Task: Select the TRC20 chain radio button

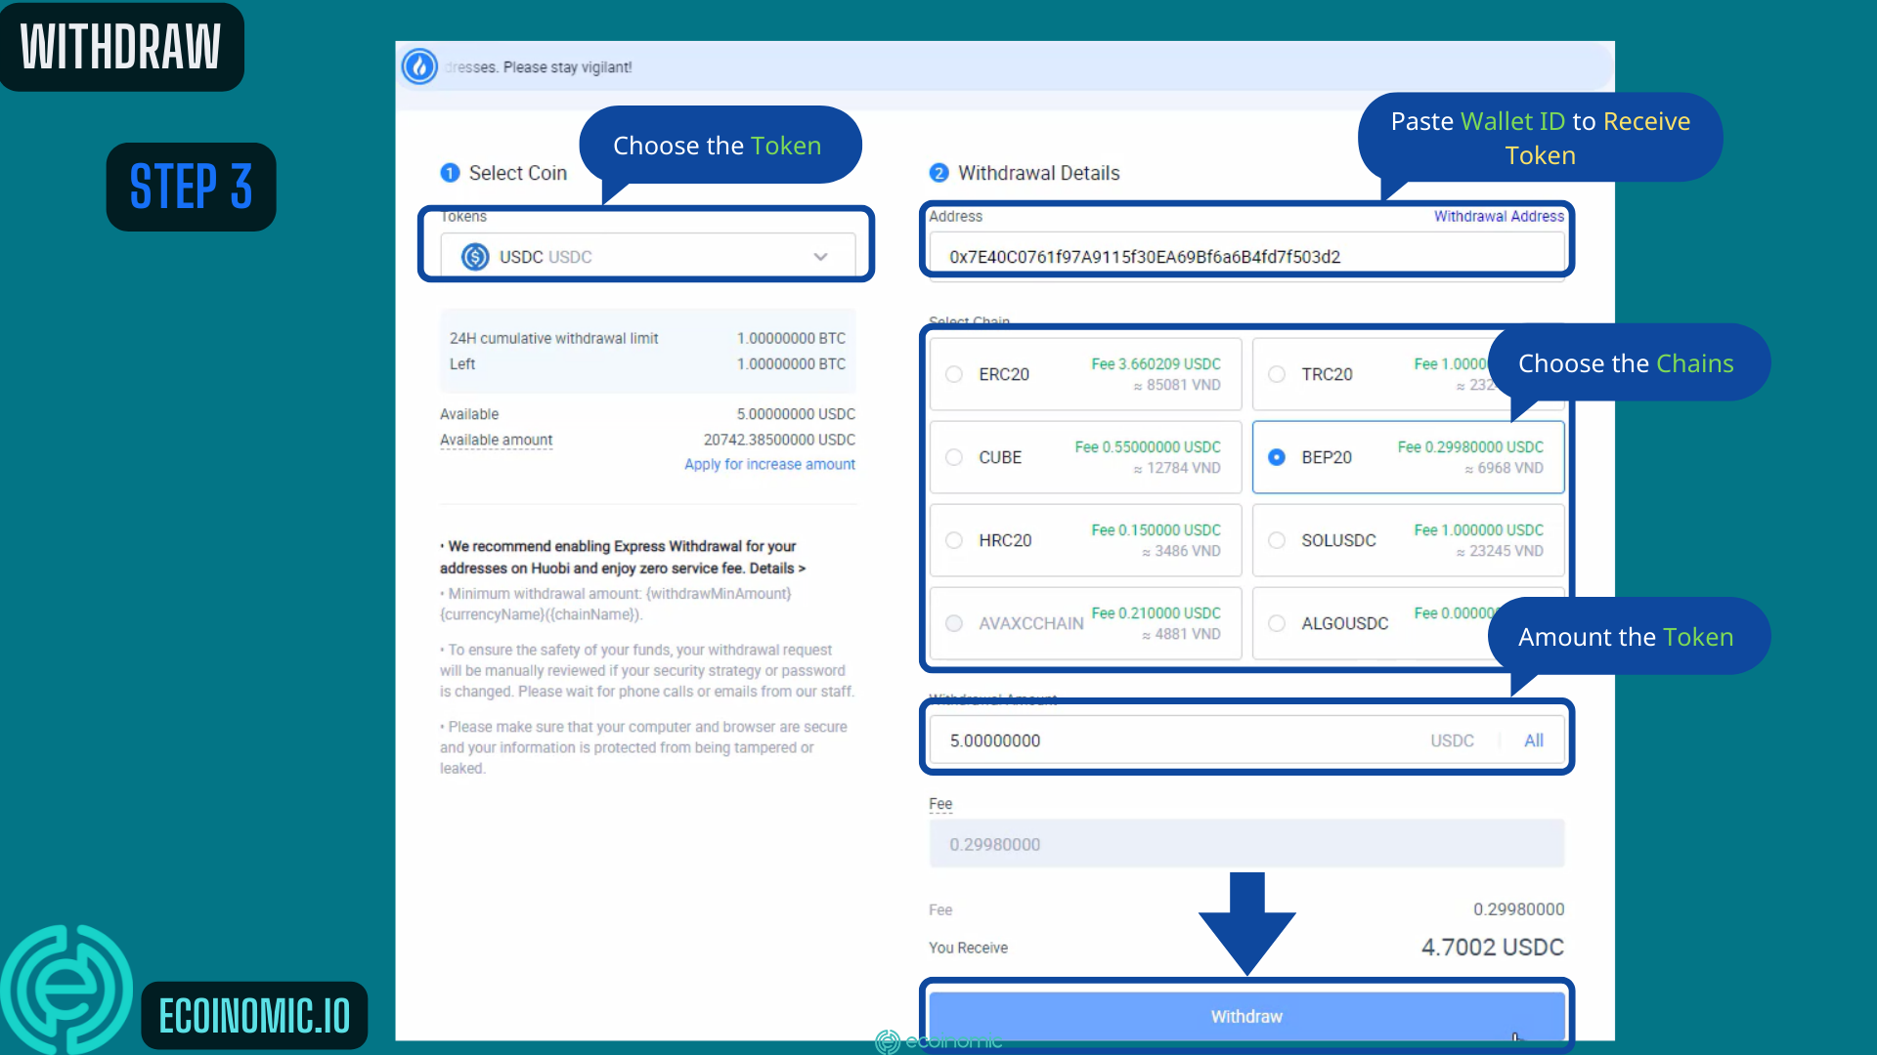Action: pos(1277,374)
